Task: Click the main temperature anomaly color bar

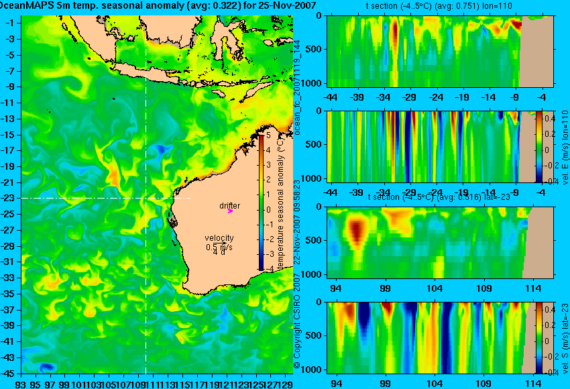Action: coord(262,203)
